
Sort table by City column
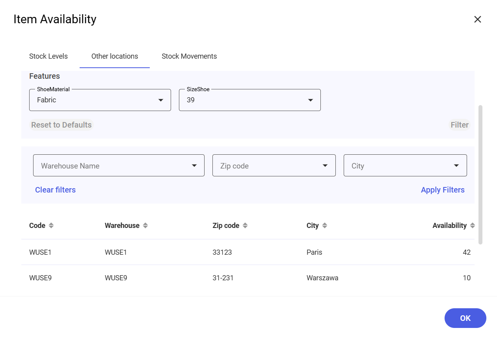[x=317, y=226]
